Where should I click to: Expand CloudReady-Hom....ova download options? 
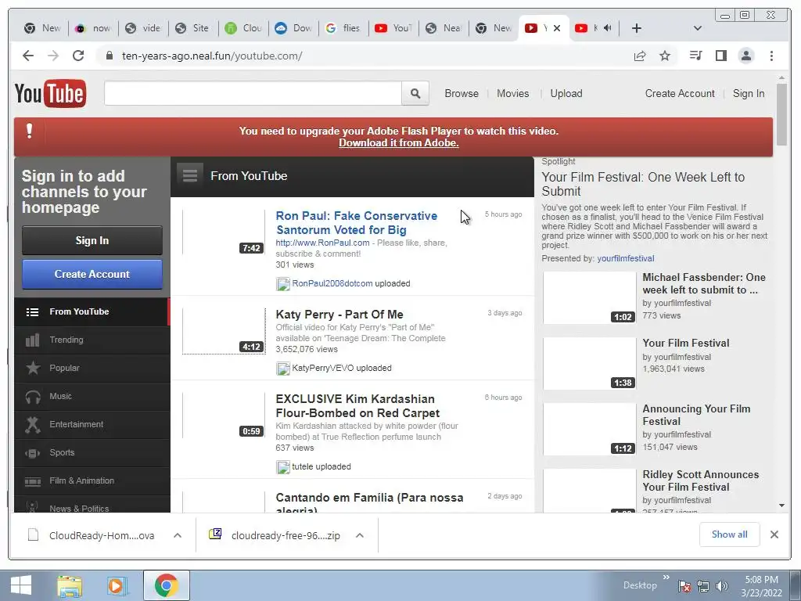point(178,535)
